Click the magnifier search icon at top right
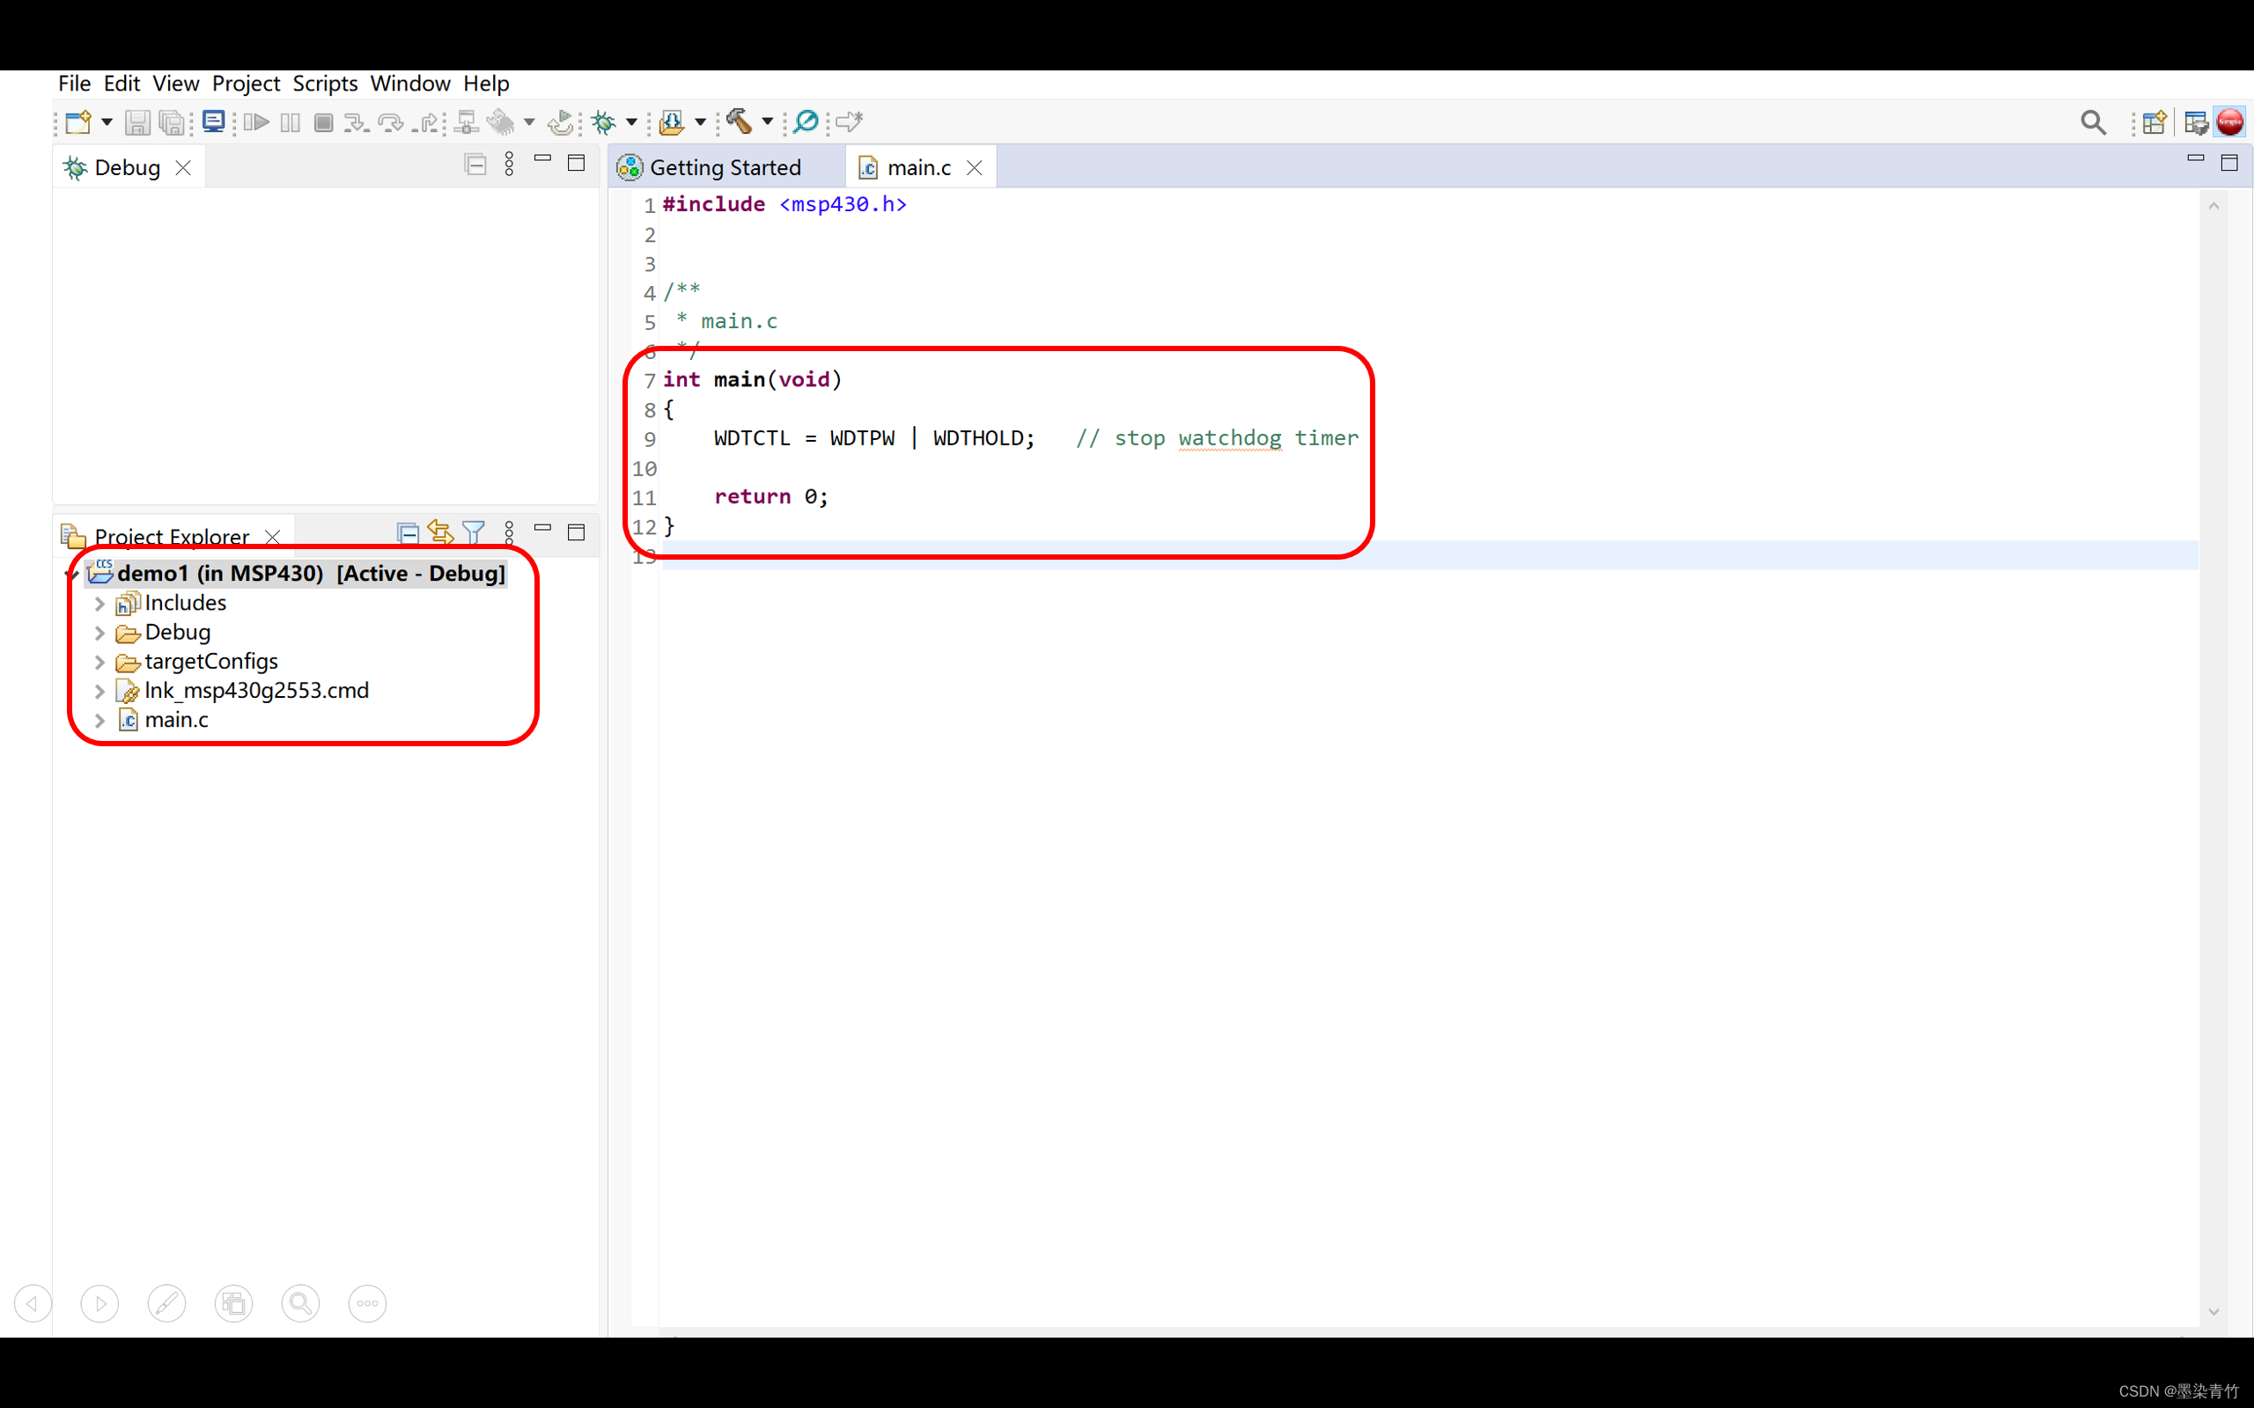This screenshot has height=1408, width=2254. 2093,122
